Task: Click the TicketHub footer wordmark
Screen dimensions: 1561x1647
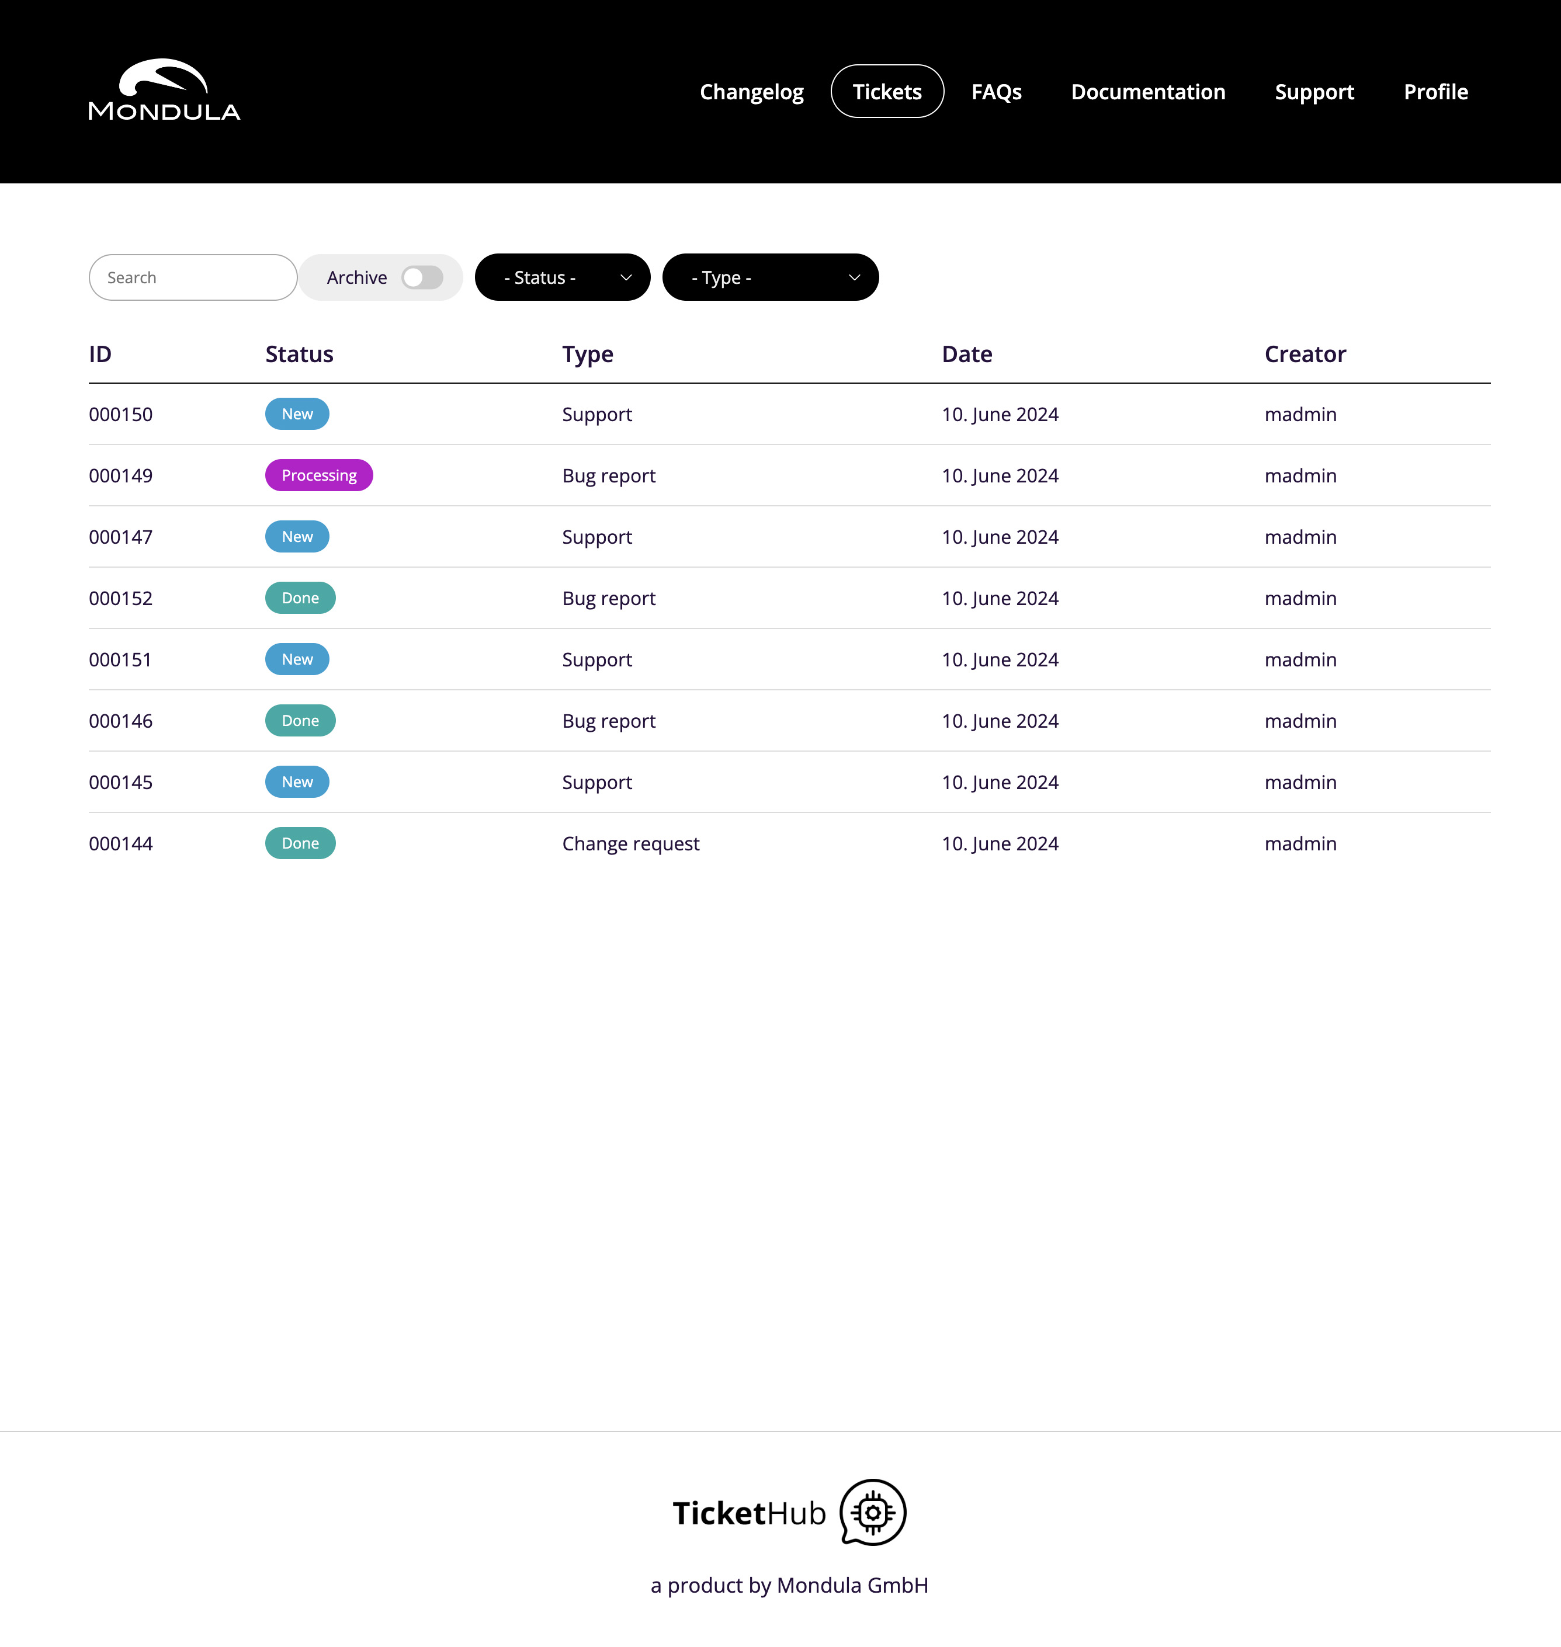Action: (749, 1513)
